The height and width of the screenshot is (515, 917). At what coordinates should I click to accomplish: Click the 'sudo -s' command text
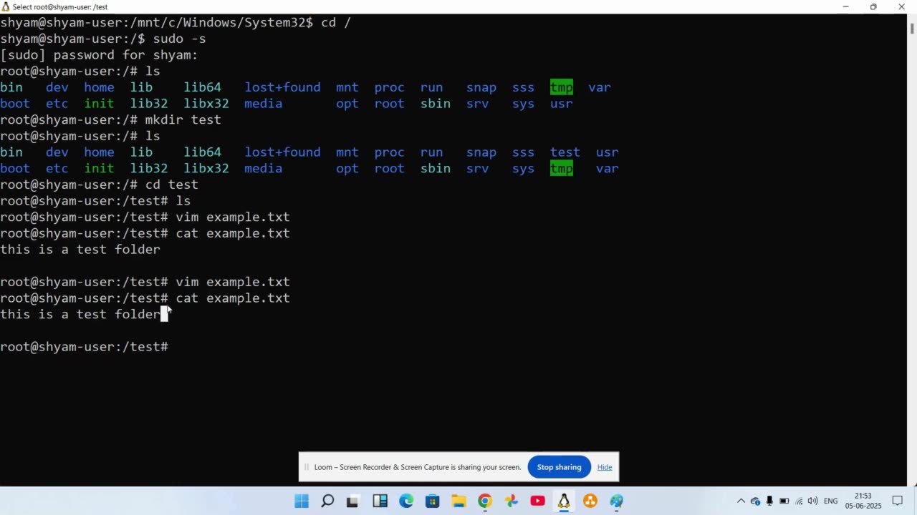coord(179,39)
